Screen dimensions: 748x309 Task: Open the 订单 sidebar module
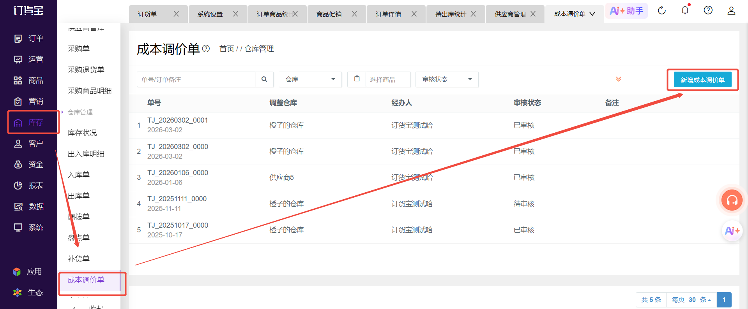coord(28,39)
